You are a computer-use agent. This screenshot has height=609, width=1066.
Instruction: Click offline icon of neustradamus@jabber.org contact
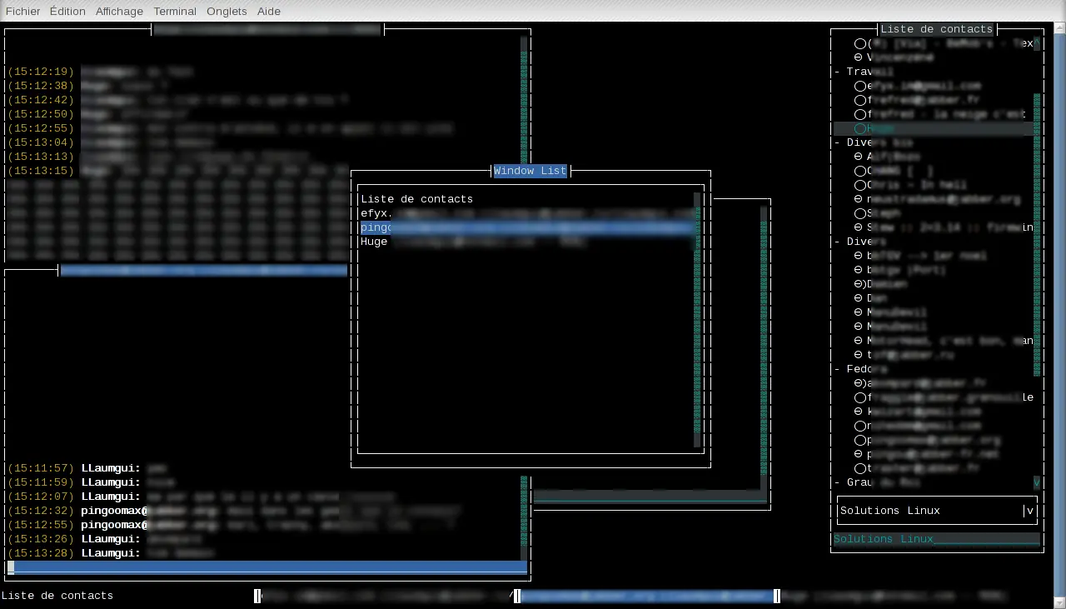coord(859,199)
